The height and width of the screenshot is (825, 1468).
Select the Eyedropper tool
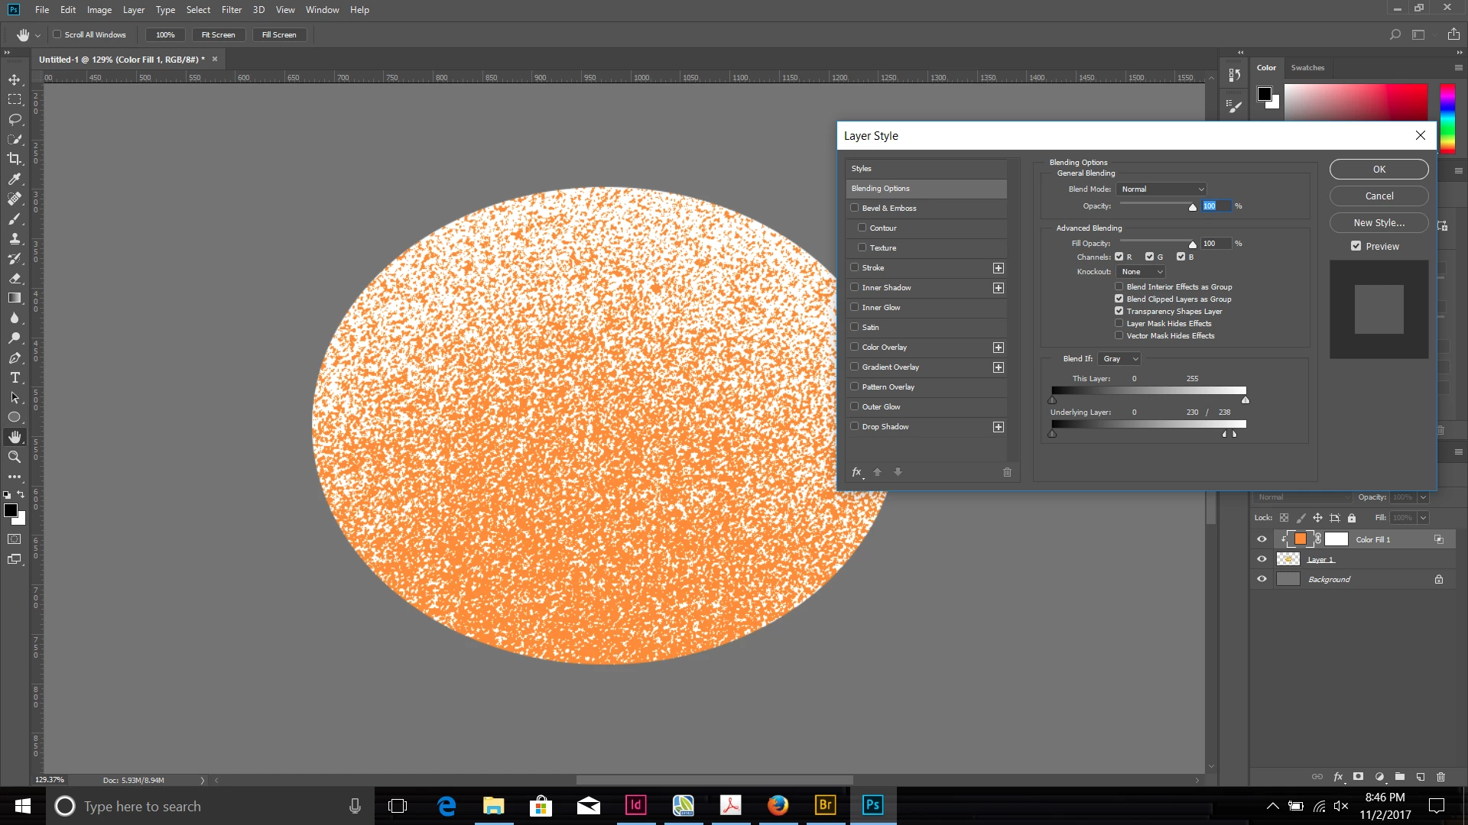click(15, 179)
